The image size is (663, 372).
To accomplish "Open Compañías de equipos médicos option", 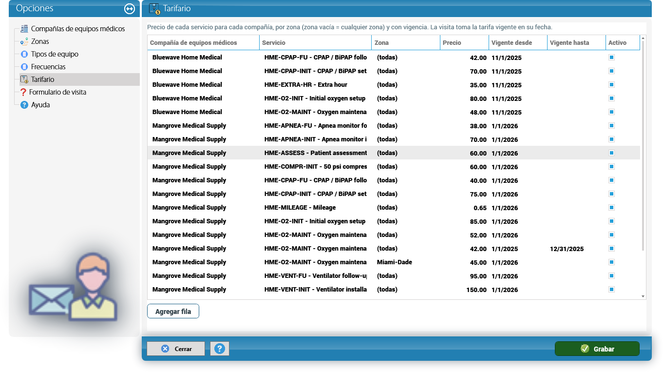I will click(x=78, y=29).
